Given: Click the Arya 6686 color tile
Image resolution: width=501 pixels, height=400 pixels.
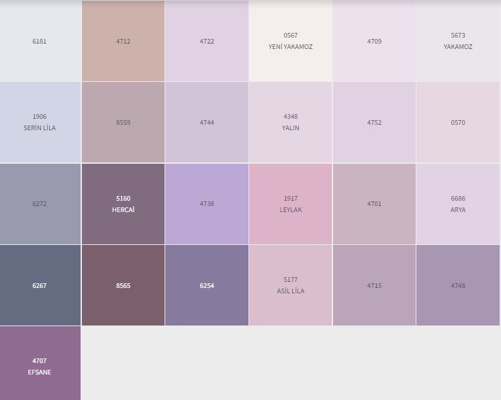Looking at the screenshot, I should coord(458,204).
